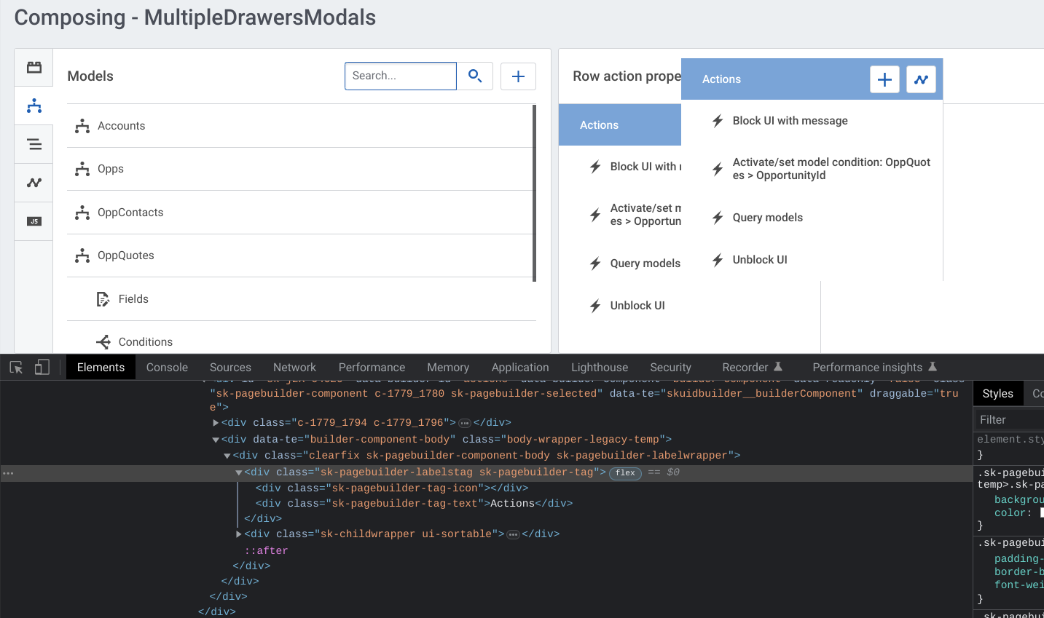Click the Fields document icon
1044x618 pixels.
click(103, 299)
